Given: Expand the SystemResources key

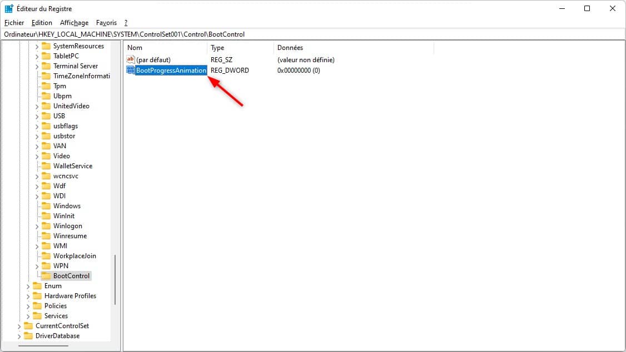Looking at the screenshot, I should coord(37,47).
